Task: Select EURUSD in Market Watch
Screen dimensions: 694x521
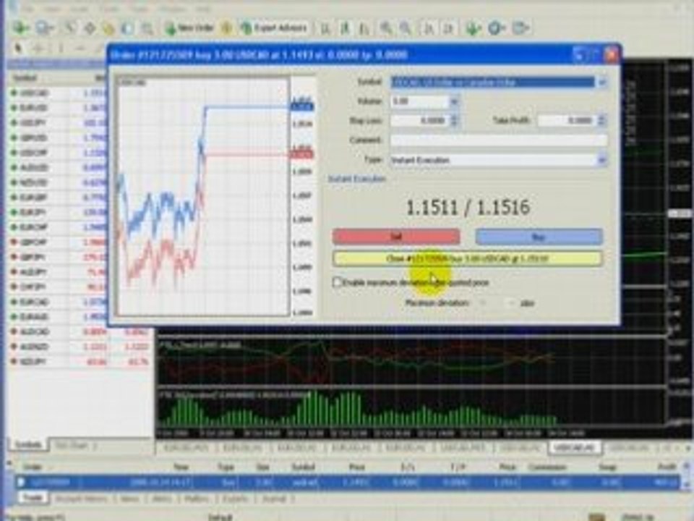Action: (x=34, y=108)
